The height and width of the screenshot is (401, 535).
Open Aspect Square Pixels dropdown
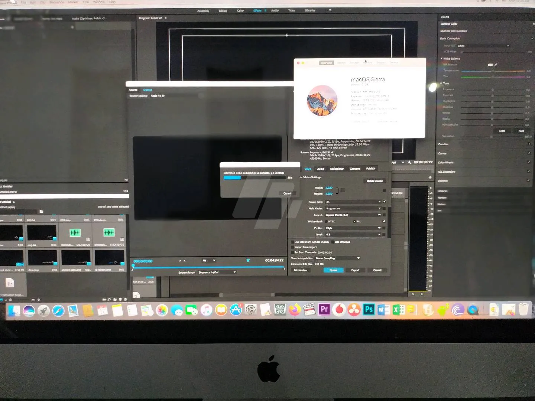(353, 215)
